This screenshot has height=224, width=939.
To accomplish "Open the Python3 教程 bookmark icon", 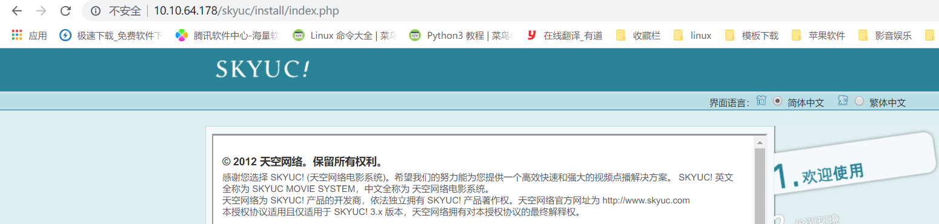I will point(414,36).
